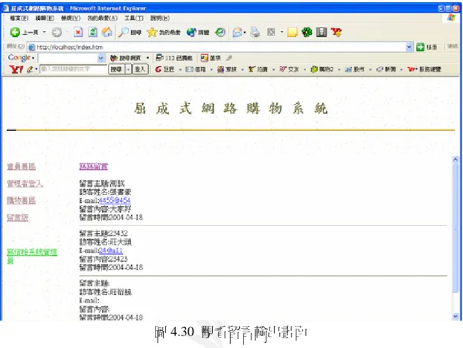Click the Yahoo Y! logo
The width and height of the screenshot is (463, 348).
coord(16,69)
